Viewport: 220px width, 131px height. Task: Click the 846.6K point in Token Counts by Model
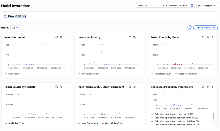coord(164,45)
